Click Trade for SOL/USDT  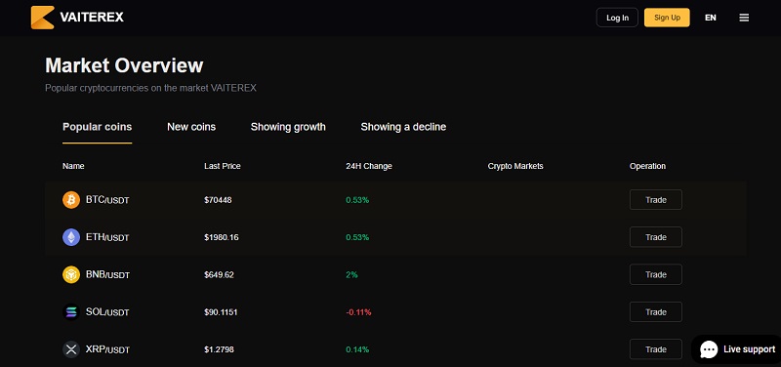[655, 312]
